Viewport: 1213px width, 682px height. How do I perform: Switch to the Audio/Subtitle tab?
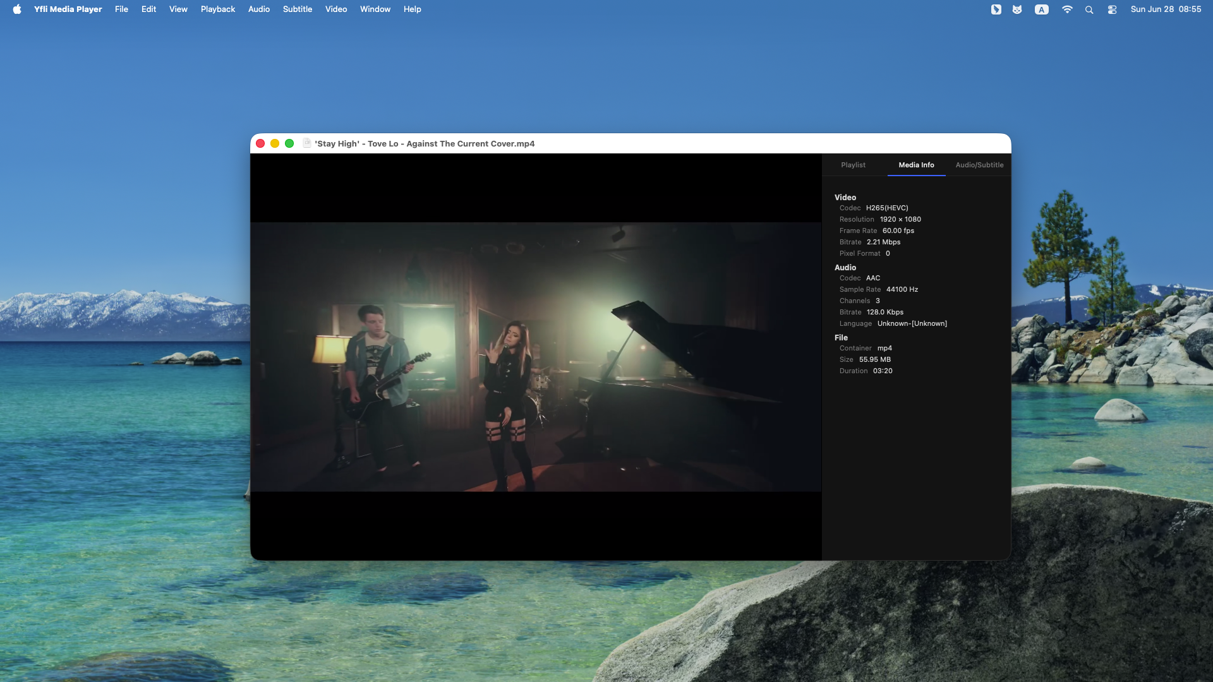(979, 165)
